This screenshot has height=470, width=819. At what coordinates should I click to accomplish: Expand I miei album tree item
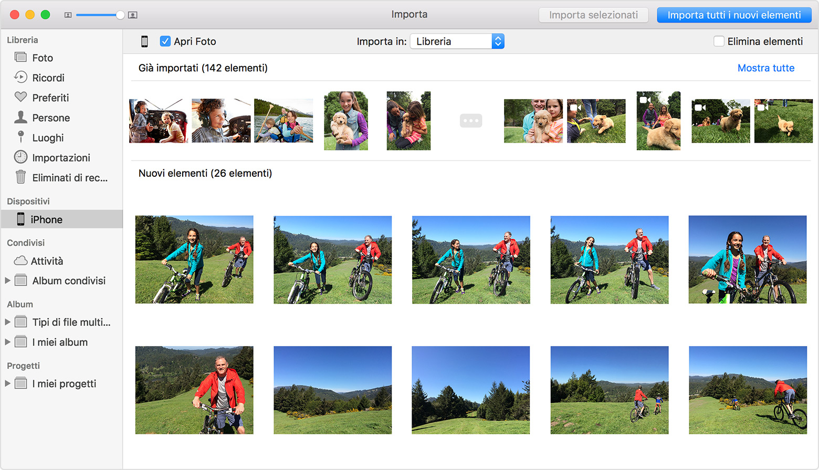coord(8,342)
